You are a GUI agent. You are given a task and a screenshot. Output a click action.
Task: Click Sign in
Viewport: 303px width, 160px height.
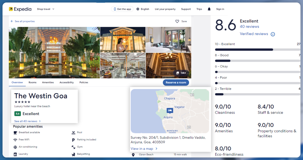click(x=220, y=9)
